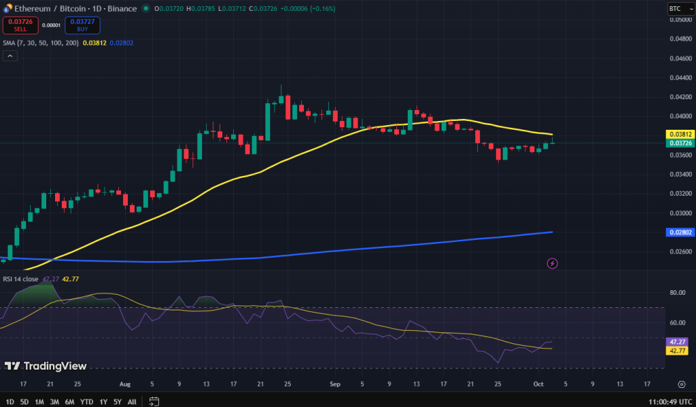
Task: Click the lightning bolt trading icon on the chart
Action: (552, 263)
